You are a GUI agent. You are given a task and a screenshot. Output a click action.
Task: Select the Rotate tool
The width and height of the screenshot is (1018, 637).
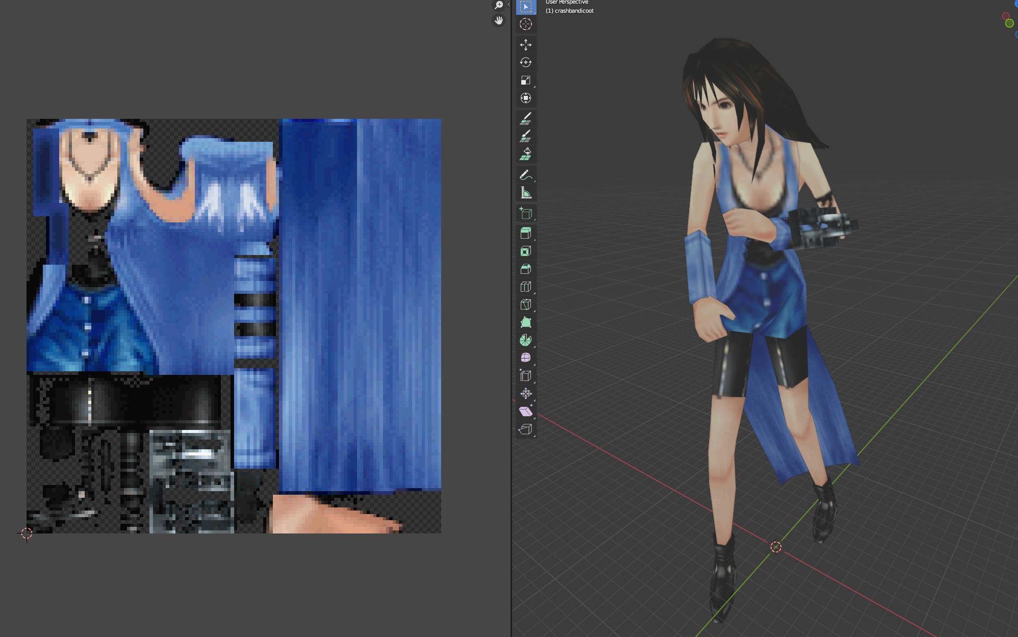[525, 62]
